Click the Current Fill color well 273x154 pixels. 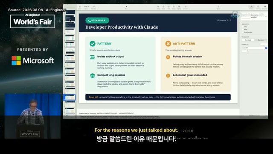coord(264,44)
